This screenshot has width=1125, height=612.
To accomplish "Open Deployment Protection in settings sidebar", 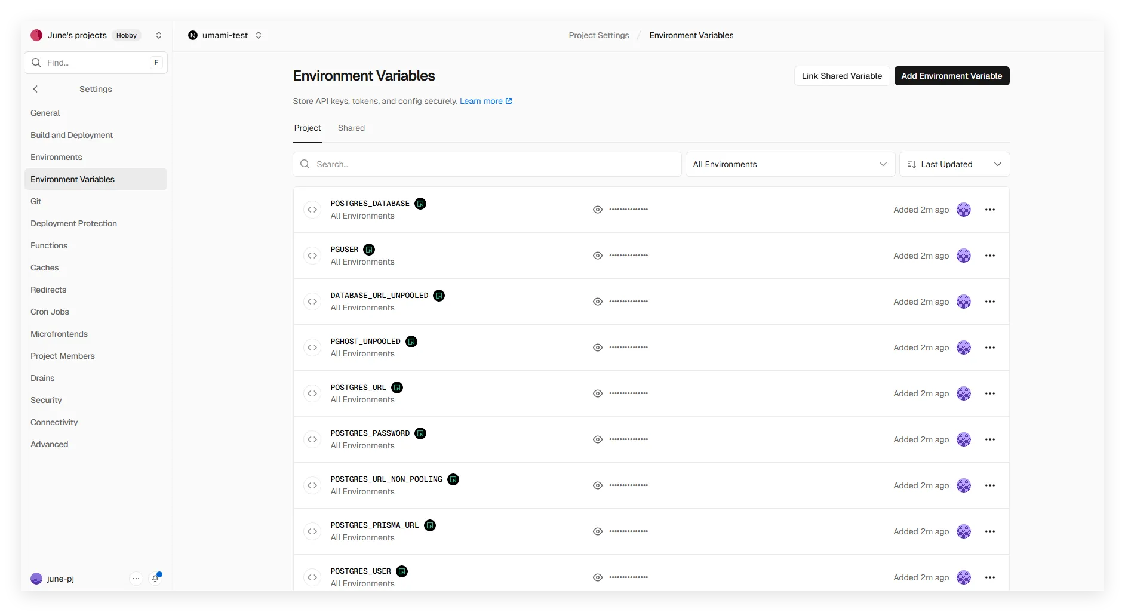I will click(x=73, y=223).
